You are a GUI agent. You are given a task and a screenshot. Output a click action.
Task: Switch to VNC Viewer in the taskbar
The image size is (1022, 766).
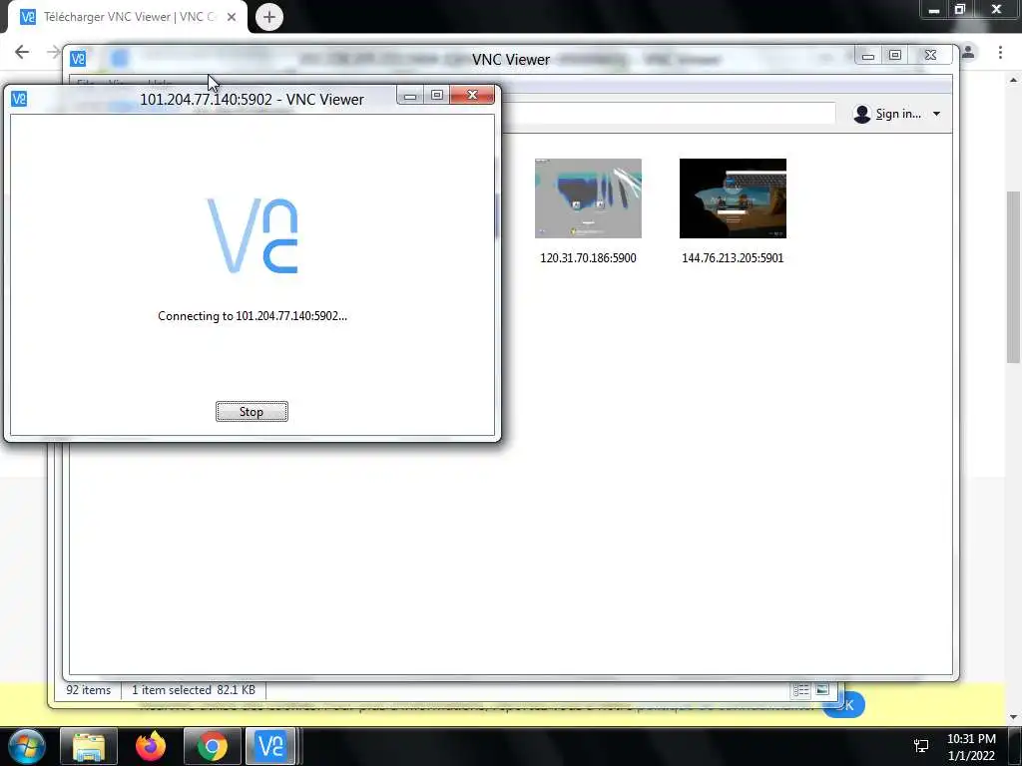[x=270, y=746]
